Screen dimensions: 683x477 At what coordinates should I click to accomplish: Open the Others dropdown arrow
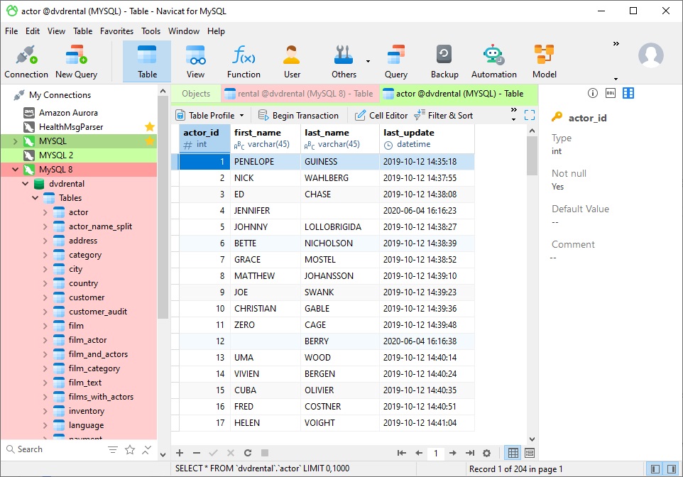click(368, 62)
